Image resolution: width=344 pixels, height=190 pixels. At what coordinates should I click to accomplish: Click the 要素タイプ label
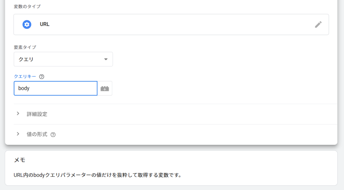click(25, 47)
